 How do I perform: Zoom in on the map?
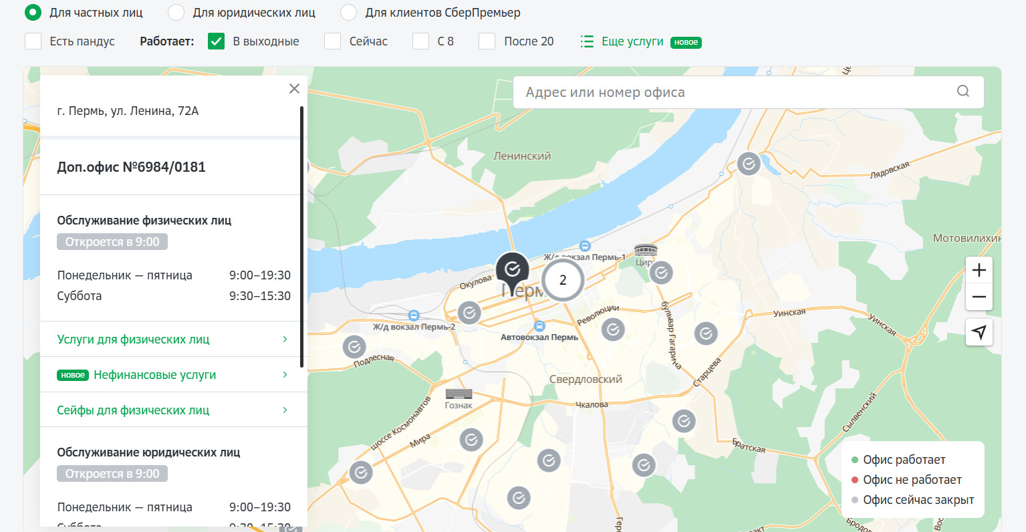coord(979,270)
